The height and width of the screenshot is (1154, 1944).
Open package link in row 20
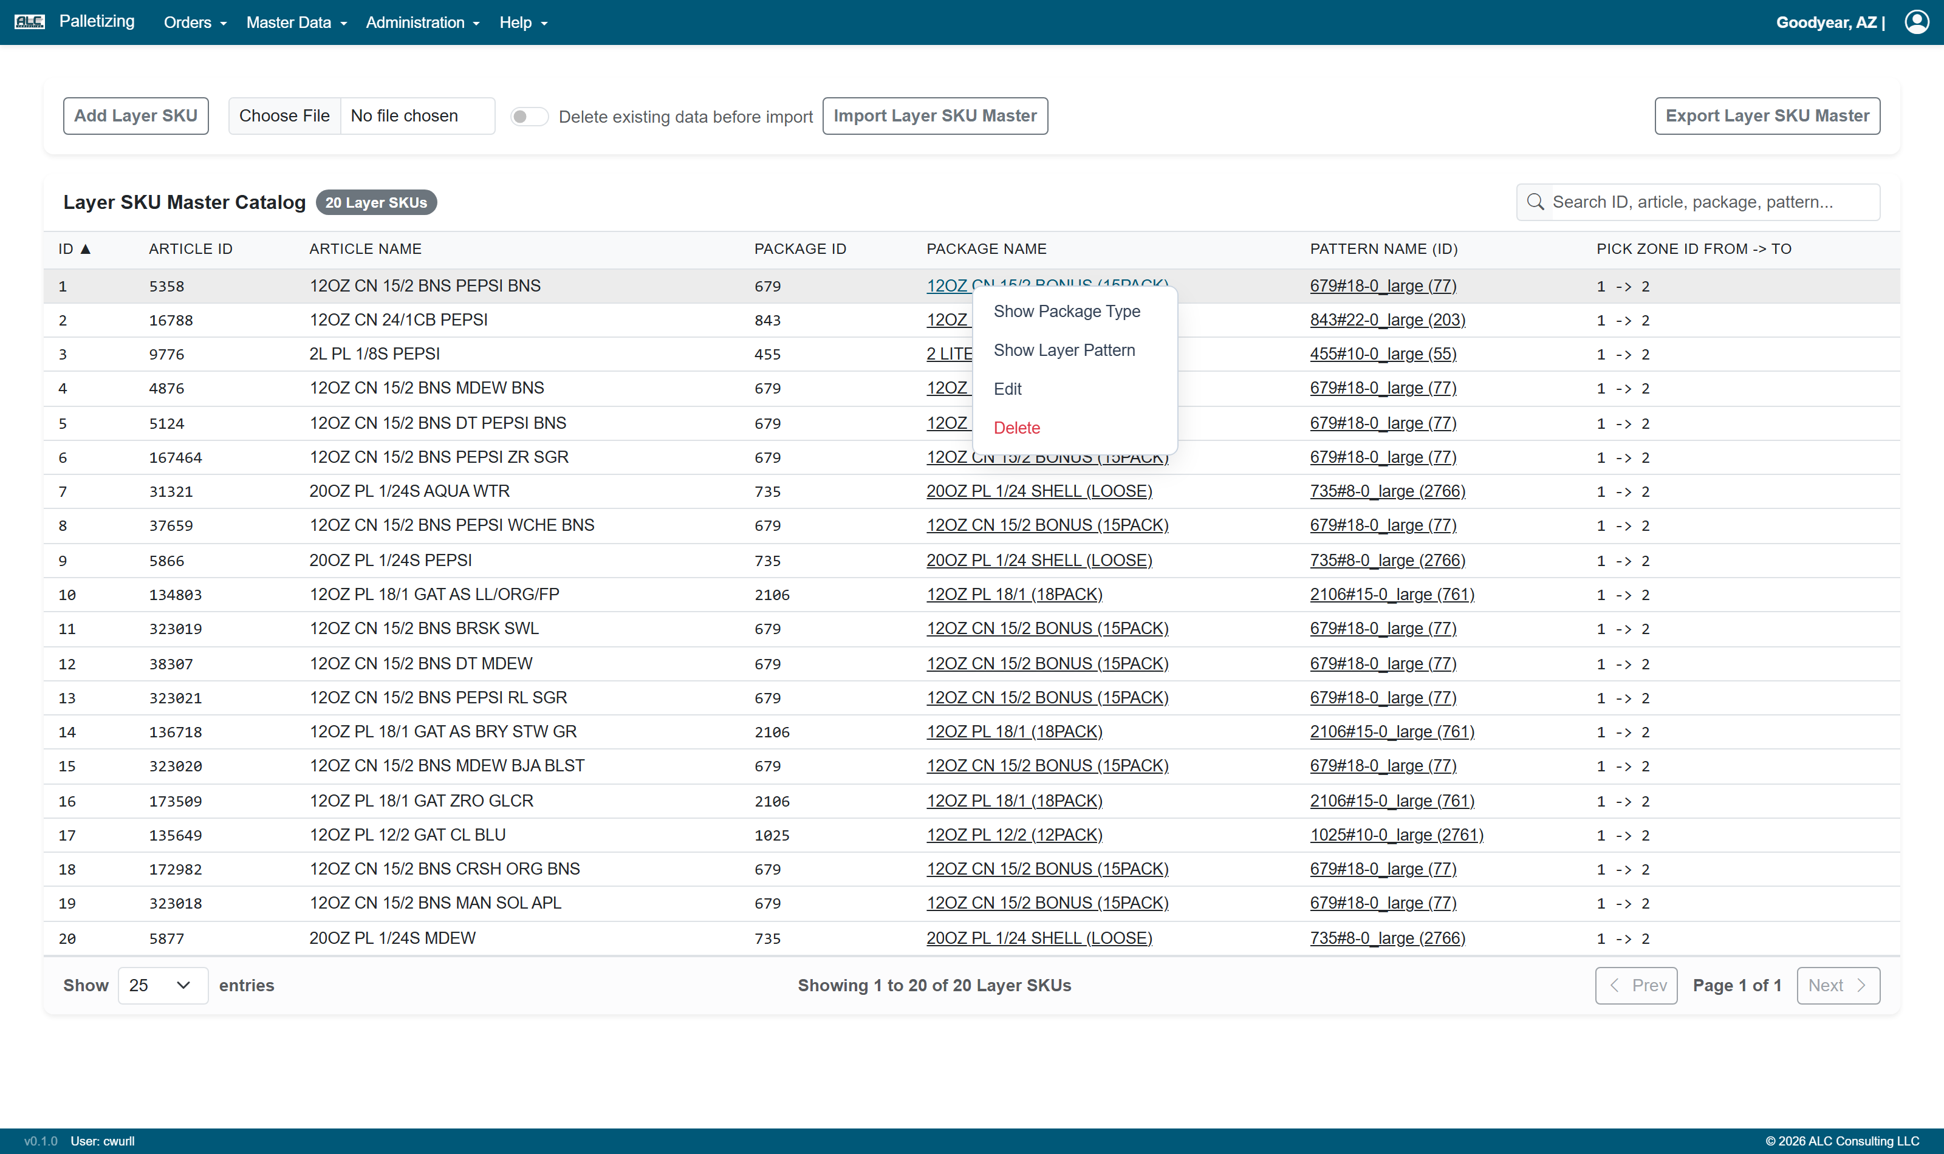pos(1039,938)
